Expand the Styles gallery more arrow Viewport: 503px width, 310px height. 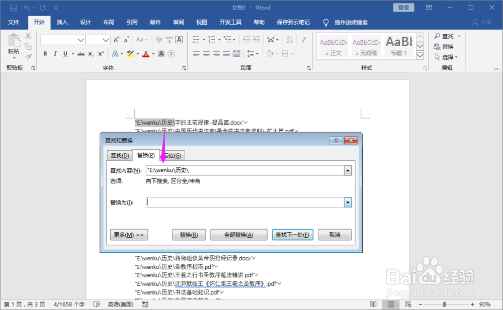pos(420,56)
